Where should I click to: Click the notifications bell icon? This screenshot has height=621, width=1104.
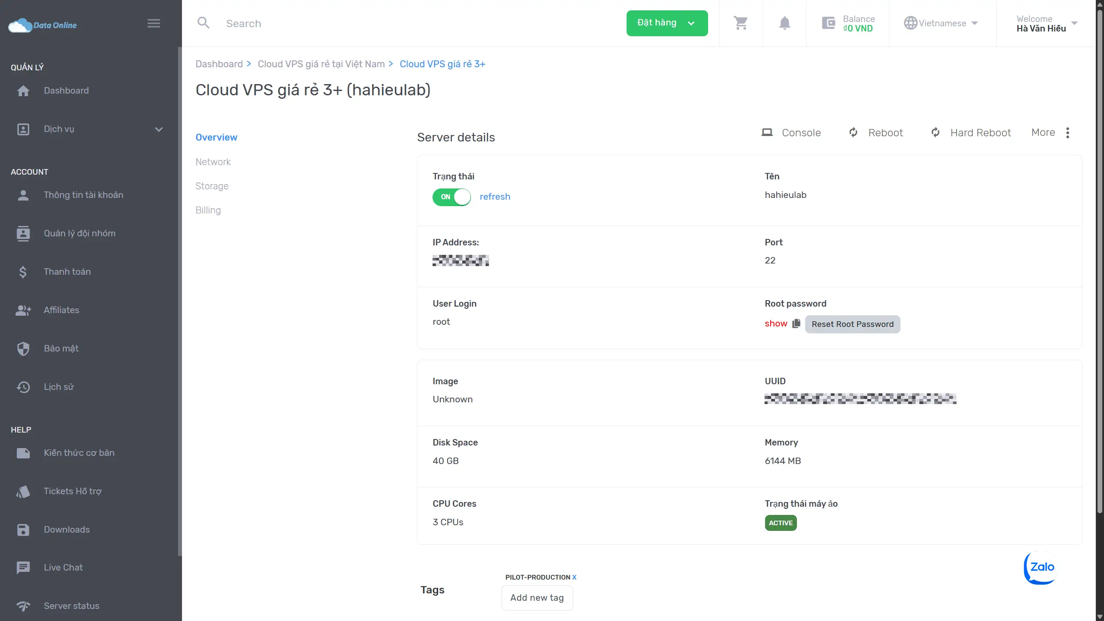tap(784, 23)
